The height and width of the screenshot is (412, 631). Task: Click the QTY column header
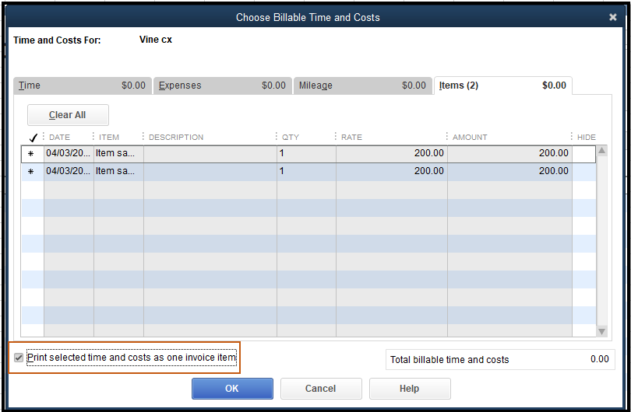click(x=291, y=138)
